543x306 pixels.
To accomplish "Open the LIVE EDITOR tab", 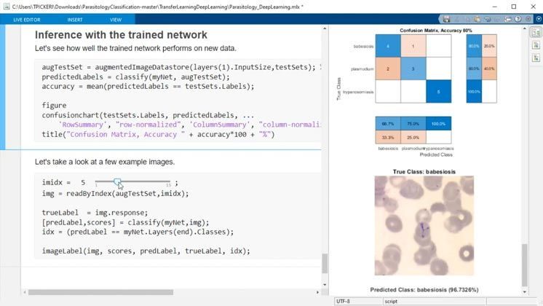I will pyautogui.click(x=27, y=20).
